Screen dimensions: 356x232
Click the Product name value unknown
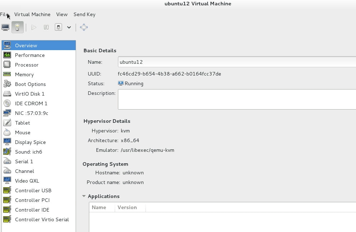tap(133, 182)
